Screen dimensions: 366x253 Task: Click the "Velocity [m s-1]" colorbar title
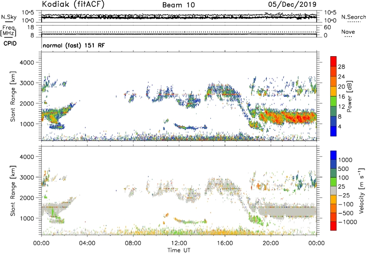tap(361, 190)
